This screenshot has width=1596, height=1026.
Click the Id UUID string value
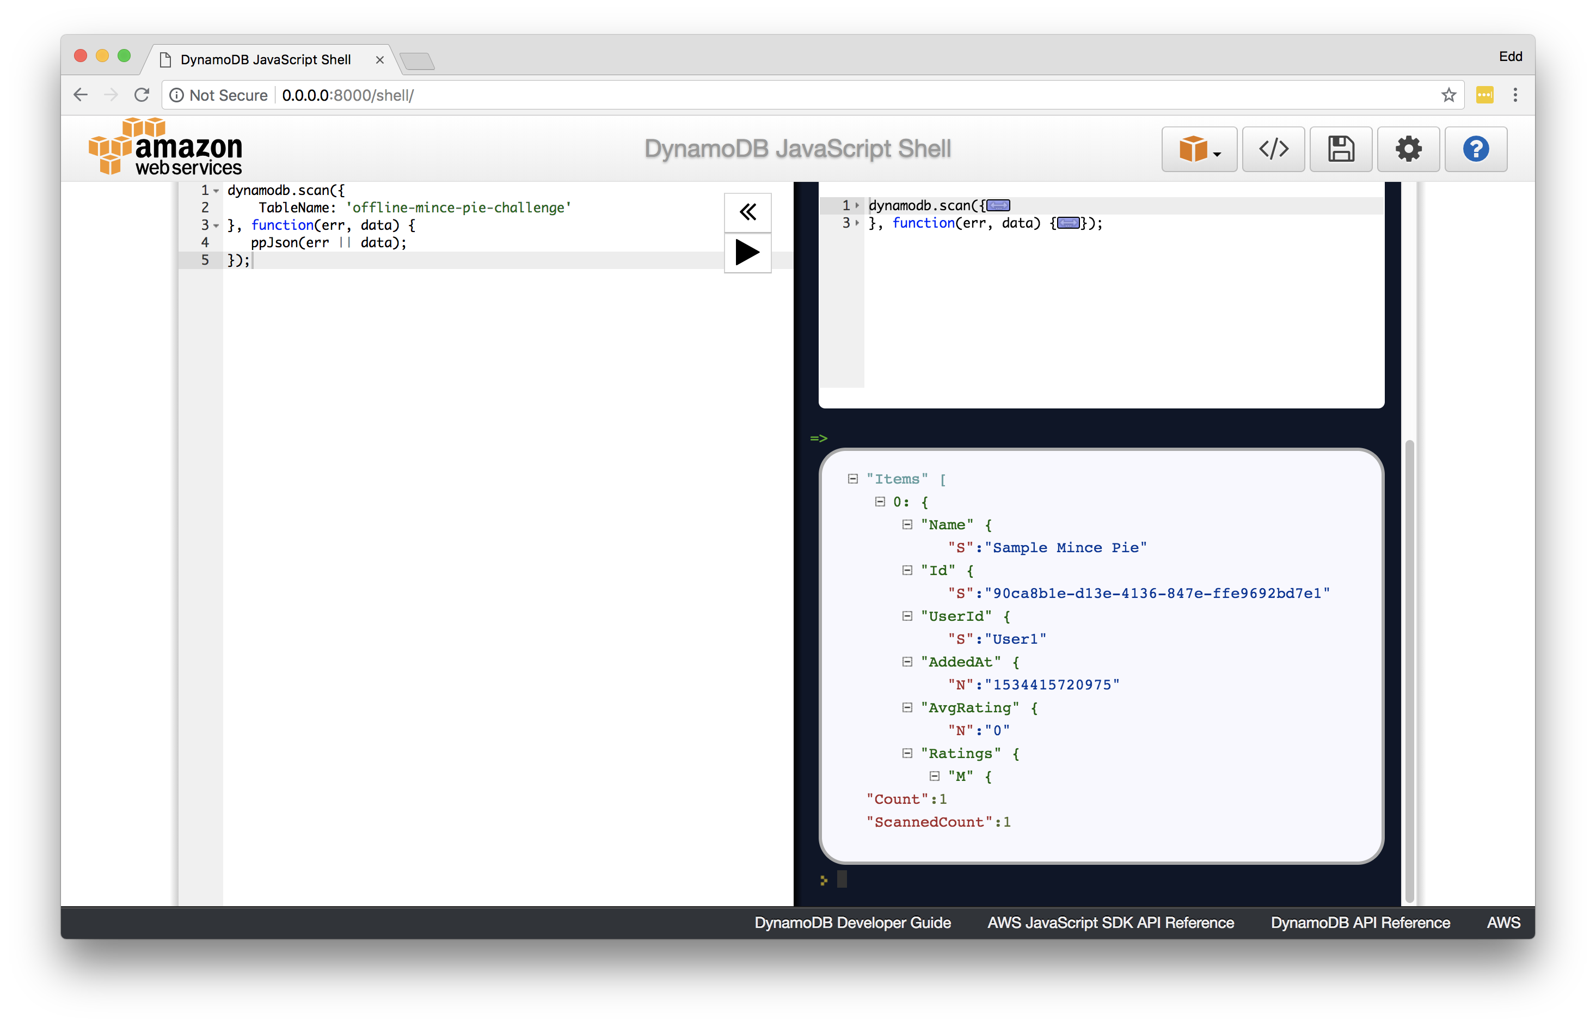click(x=1157, y=593)
